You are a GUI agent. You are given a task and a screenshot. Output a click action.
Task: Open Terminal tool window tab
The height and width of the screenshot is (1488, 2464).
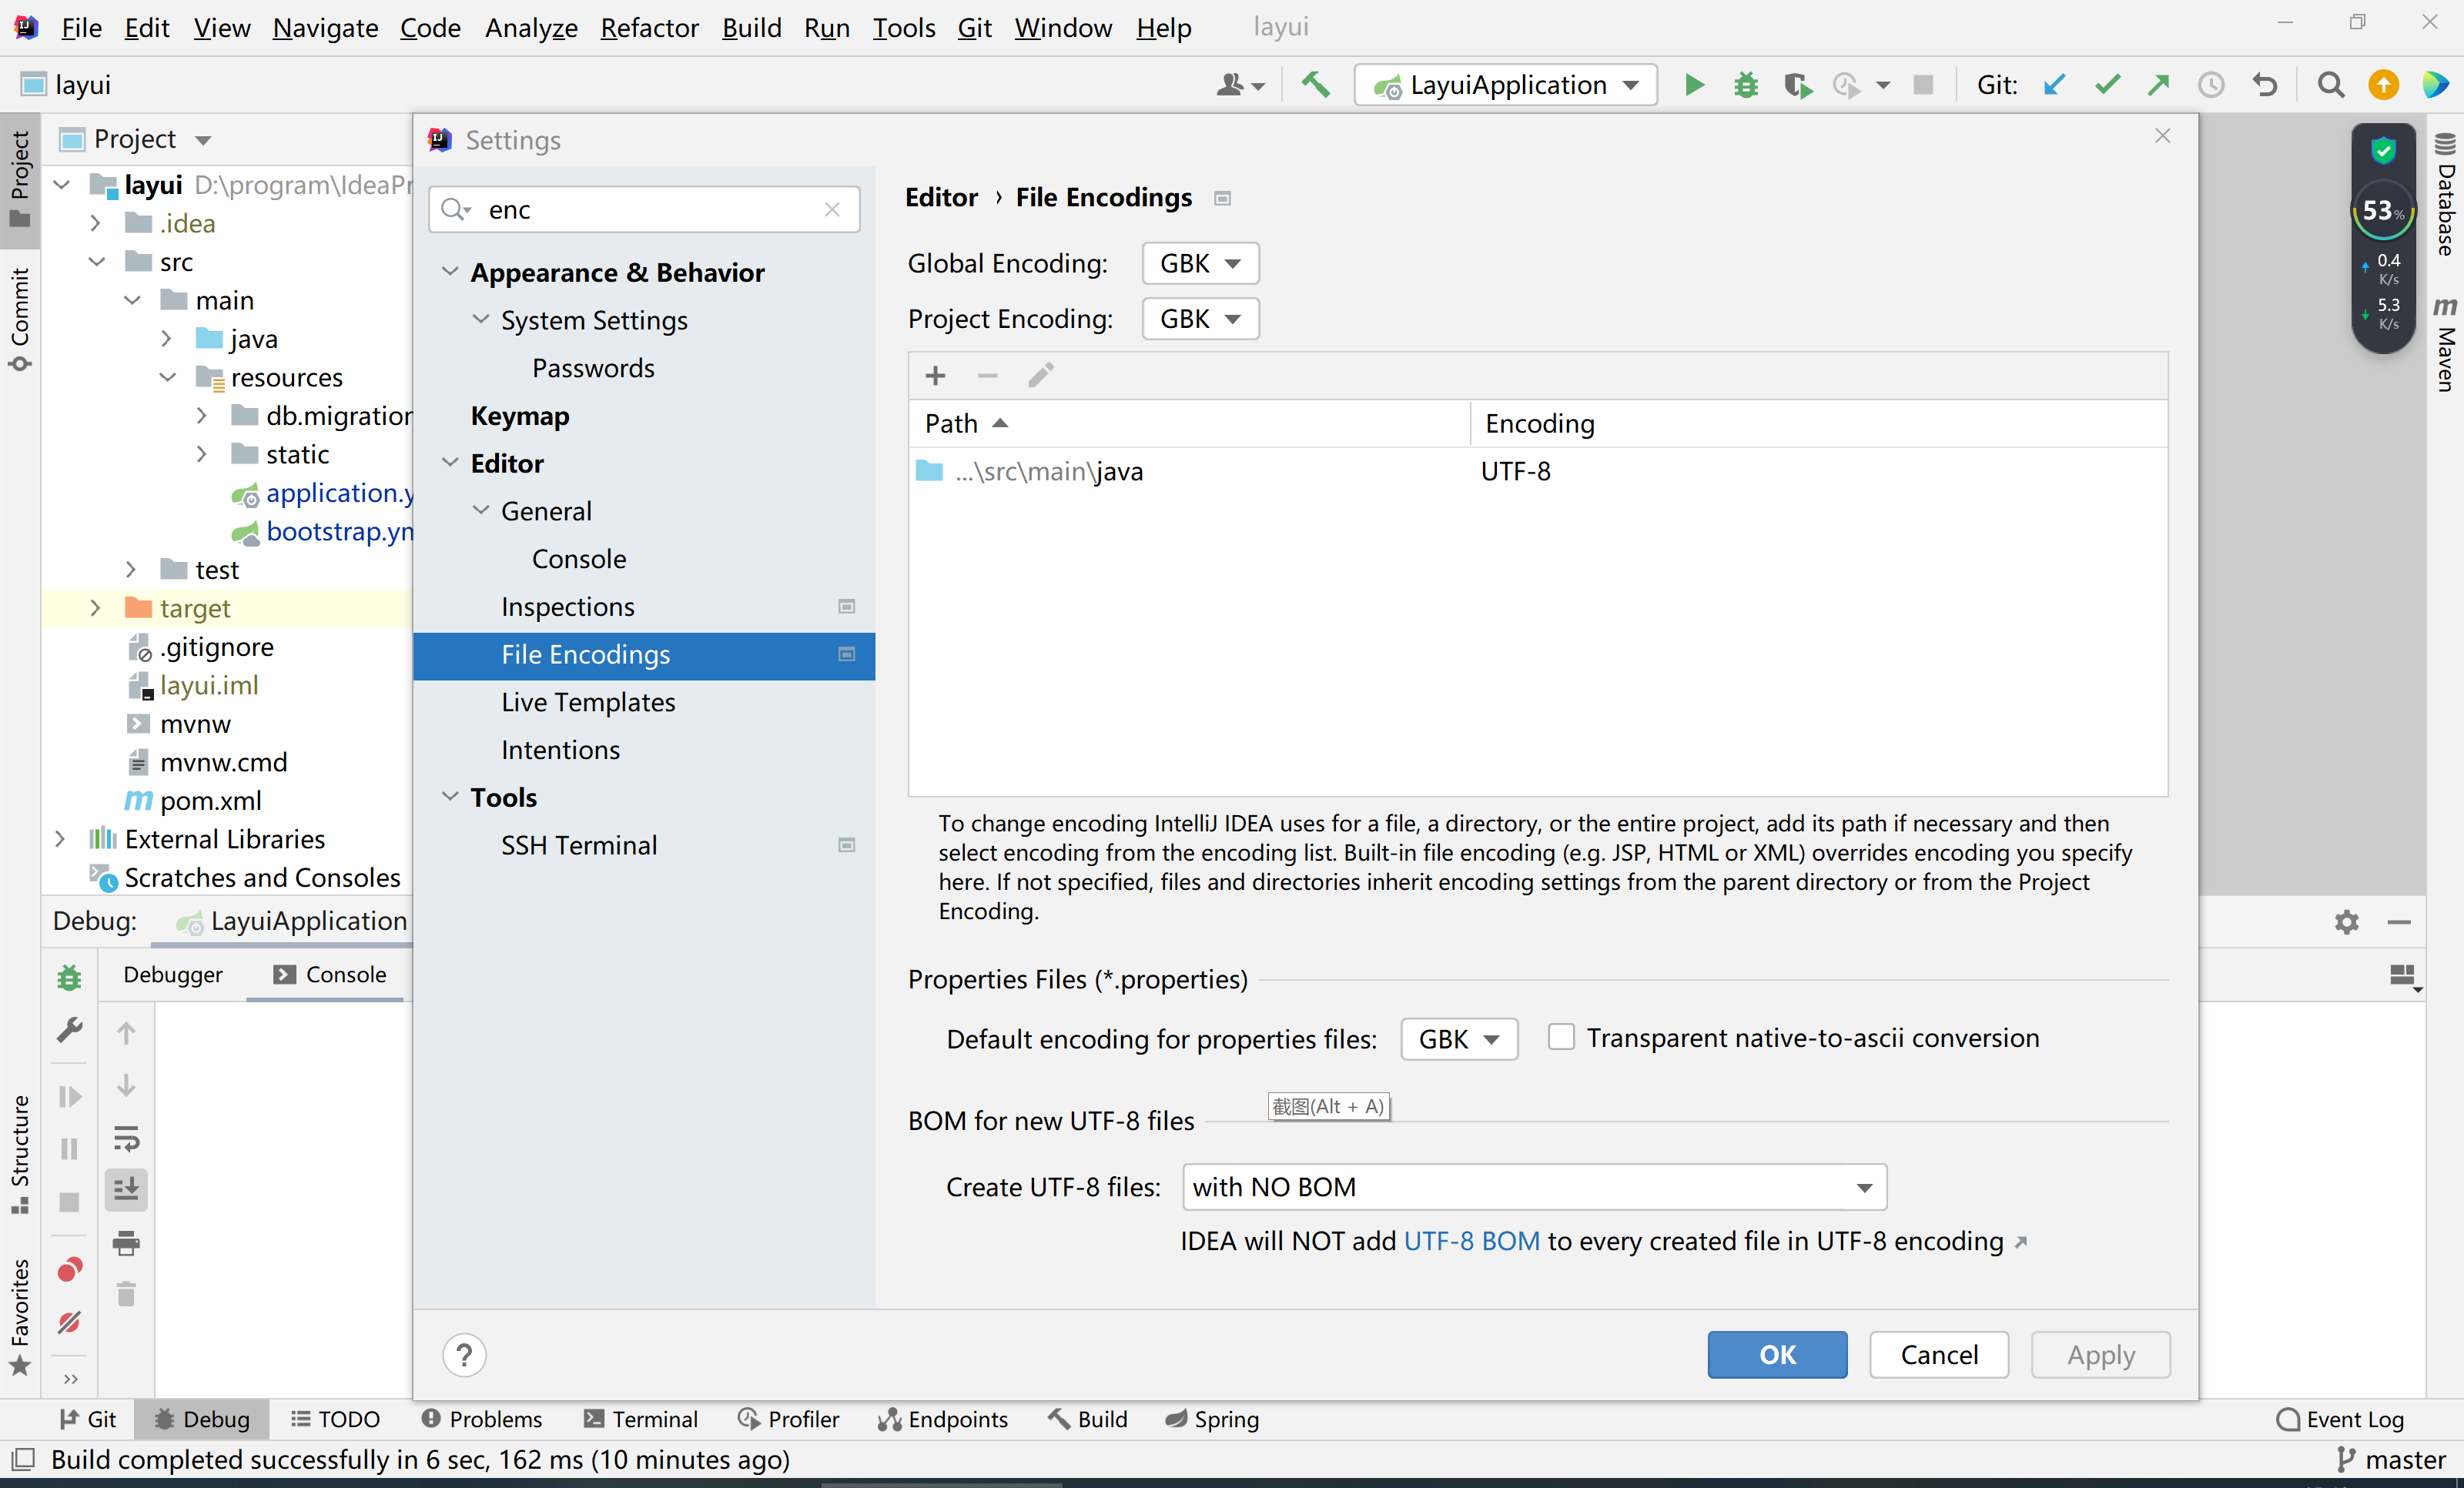point(640,1419)
